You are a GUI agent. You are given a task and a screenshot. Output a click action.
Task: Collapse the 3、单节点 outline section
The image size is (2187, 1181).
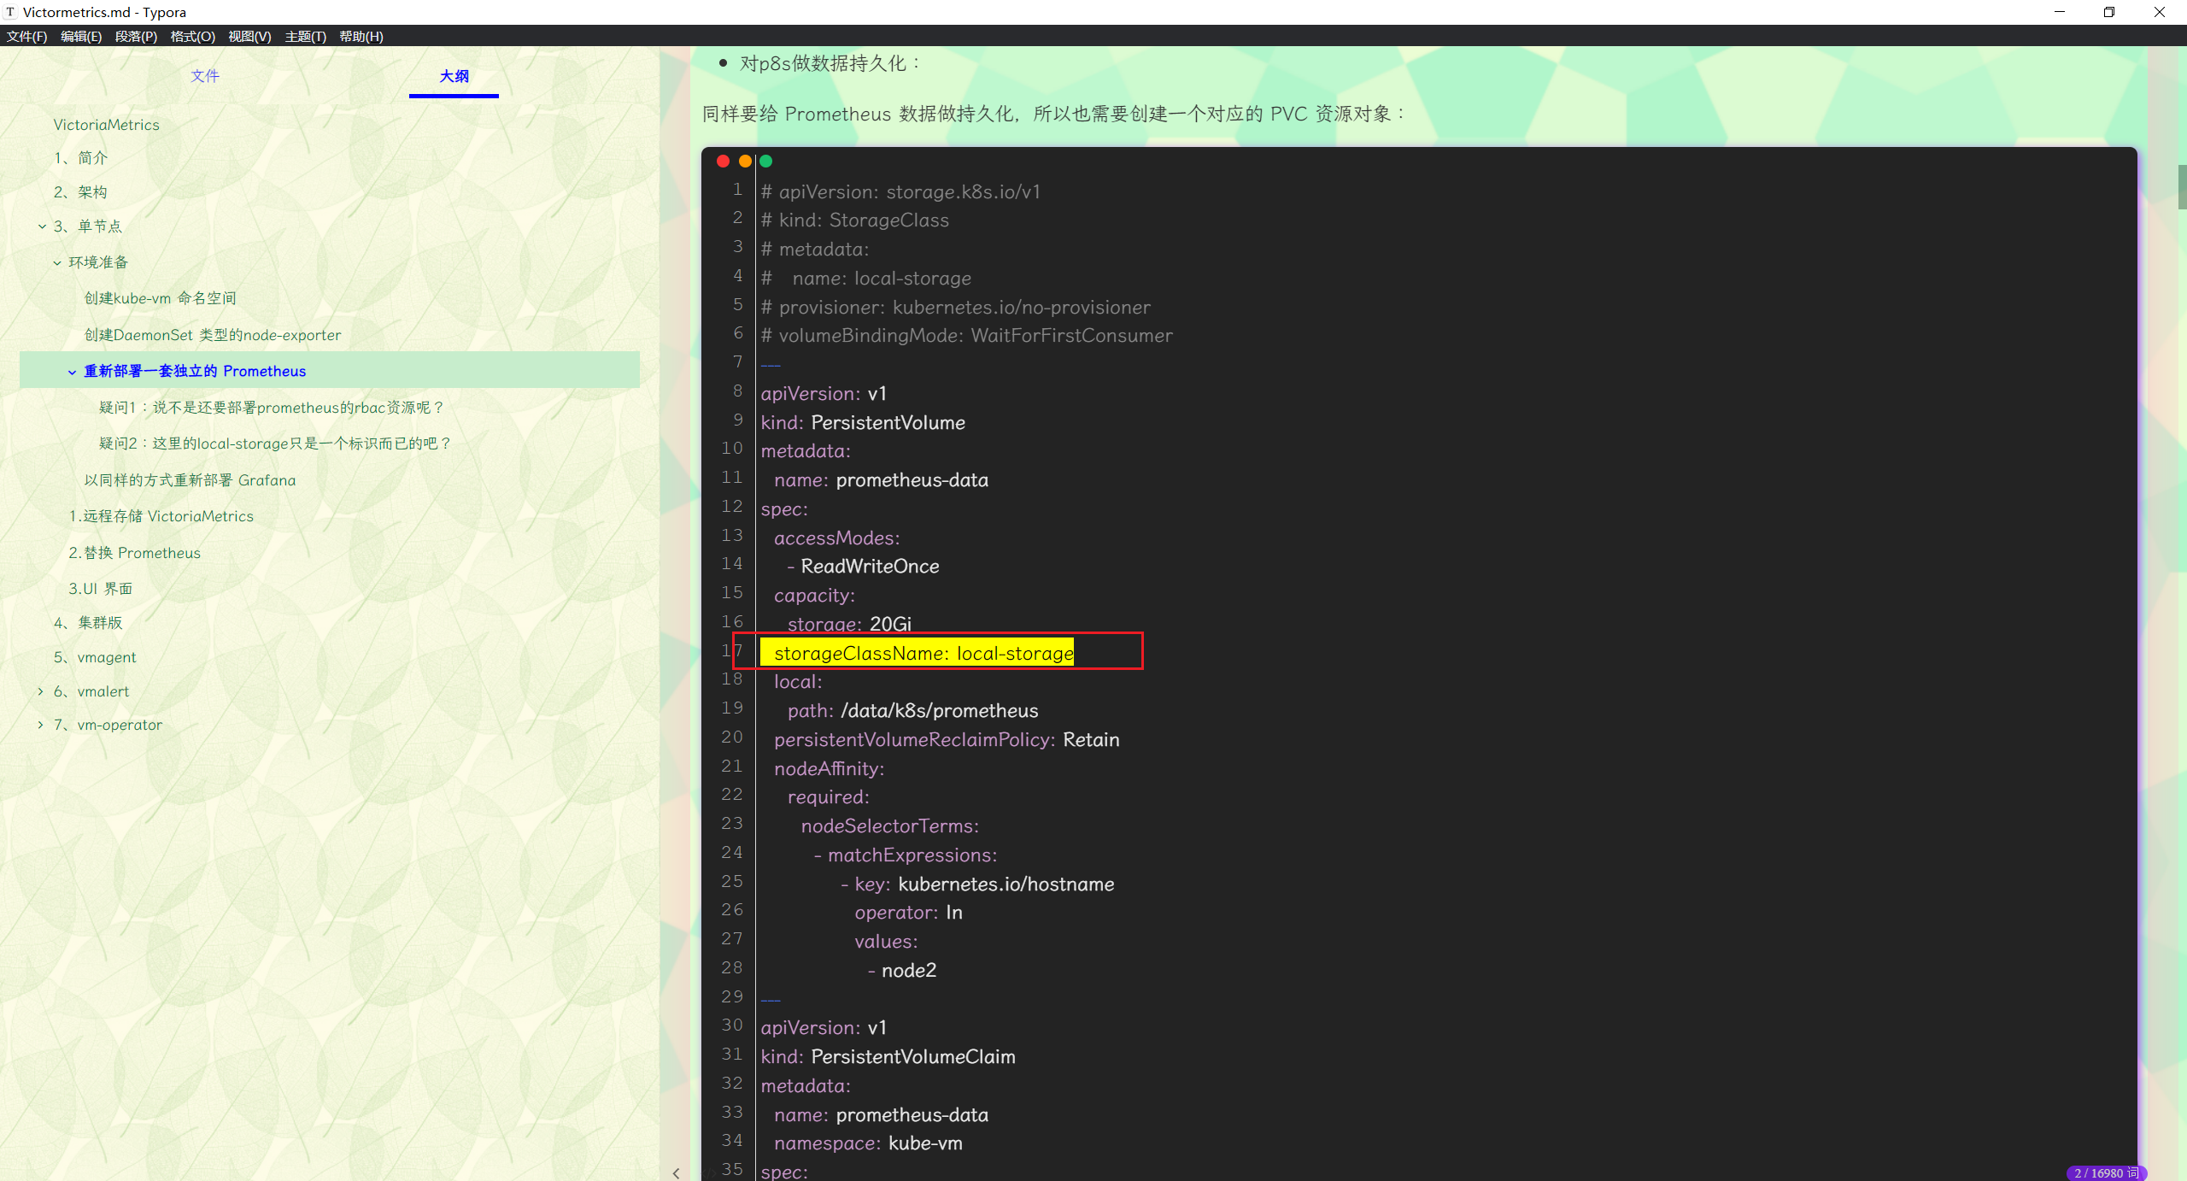coord(42,226)
